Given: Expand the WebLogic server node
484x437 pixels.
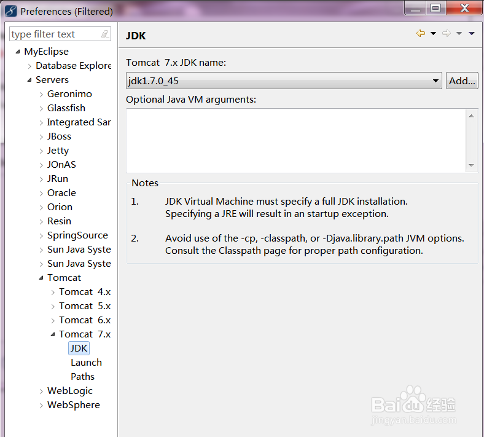Looking at the screenshot, I should click(x=41, y=392).
